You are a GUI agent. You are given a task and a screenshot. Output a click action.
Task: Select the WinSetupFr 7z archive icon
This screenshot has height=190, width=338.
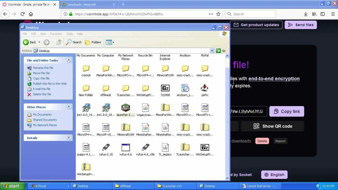[x=205, y=148]
